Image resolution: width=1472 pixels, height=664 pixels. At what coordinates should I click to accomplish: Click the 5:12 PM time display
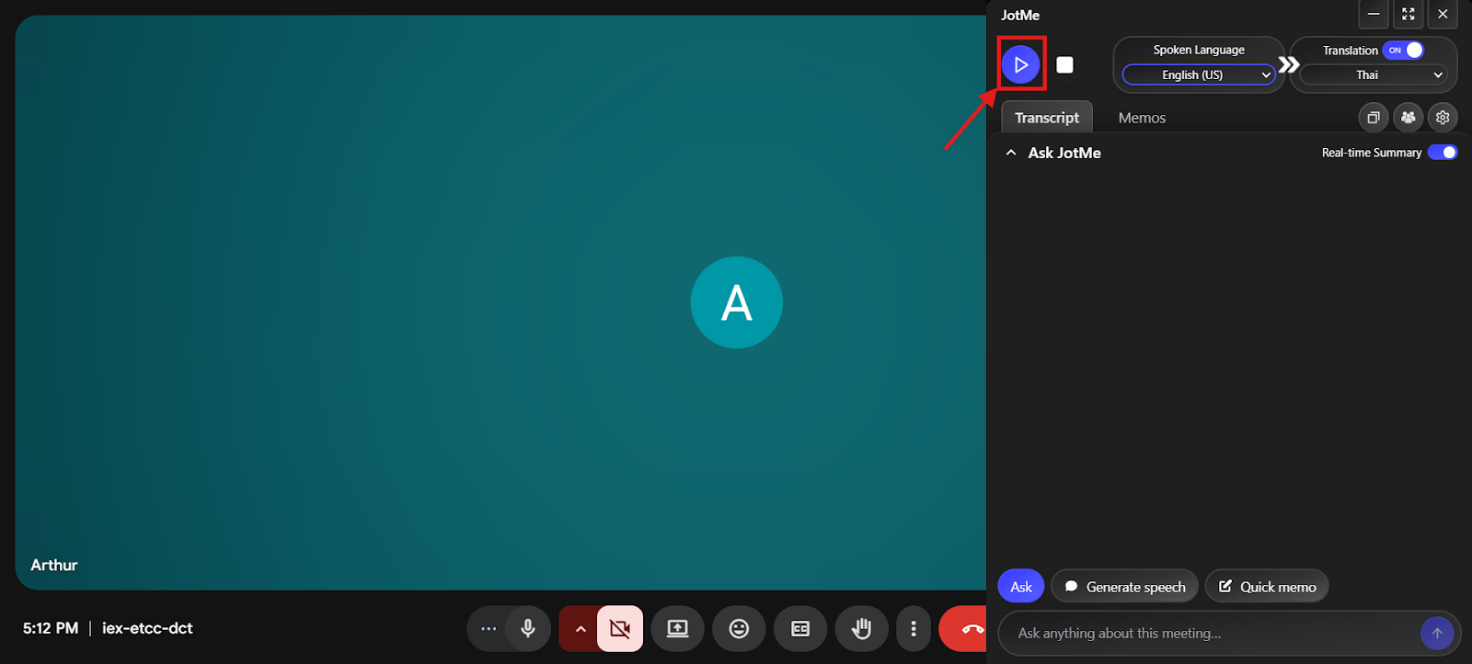tap(51, 628)
